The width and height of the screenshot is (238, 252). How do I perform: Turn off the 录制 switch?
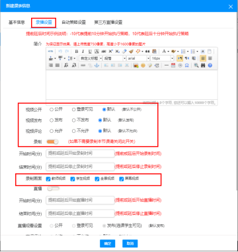pos(52,142)
